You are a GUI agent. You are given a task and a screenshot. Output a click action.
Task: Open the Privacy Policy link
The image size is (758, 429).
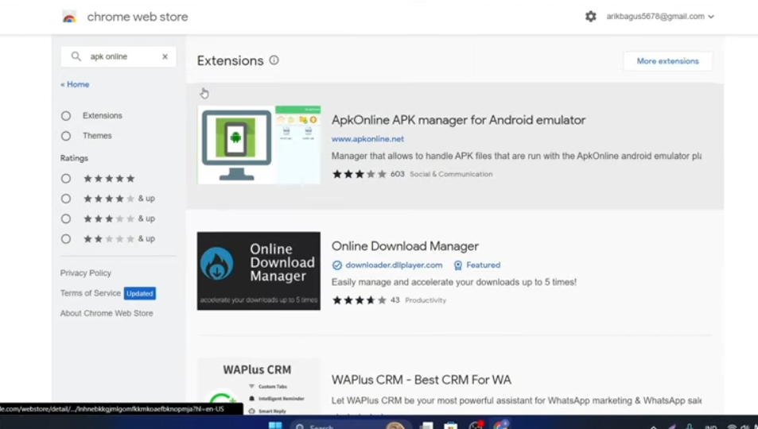[86, 273]
